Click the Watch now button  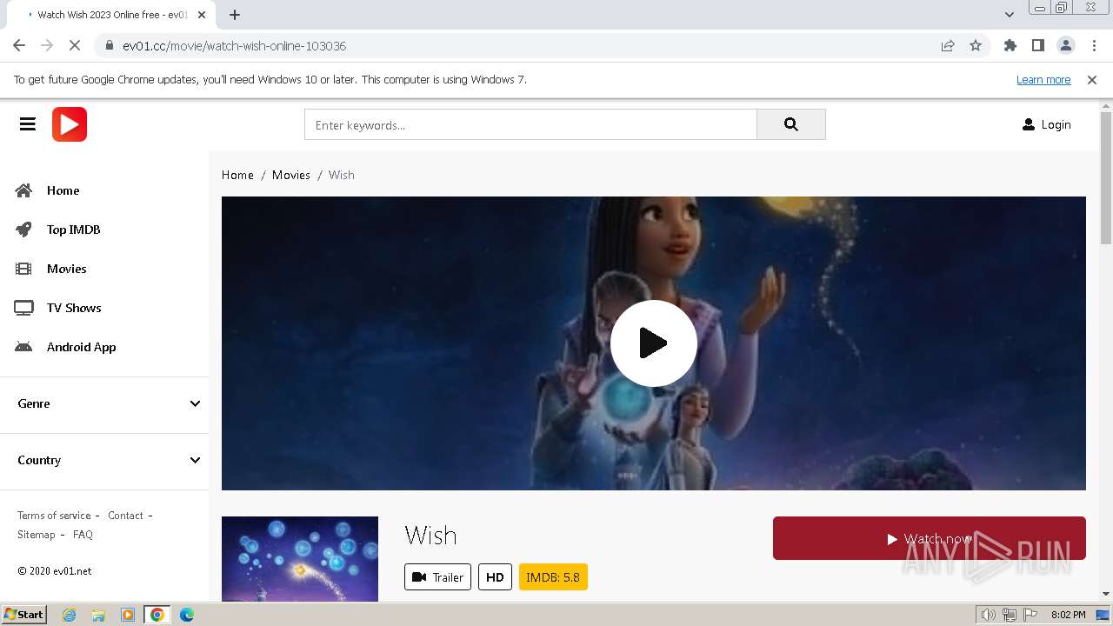(930, 539)
